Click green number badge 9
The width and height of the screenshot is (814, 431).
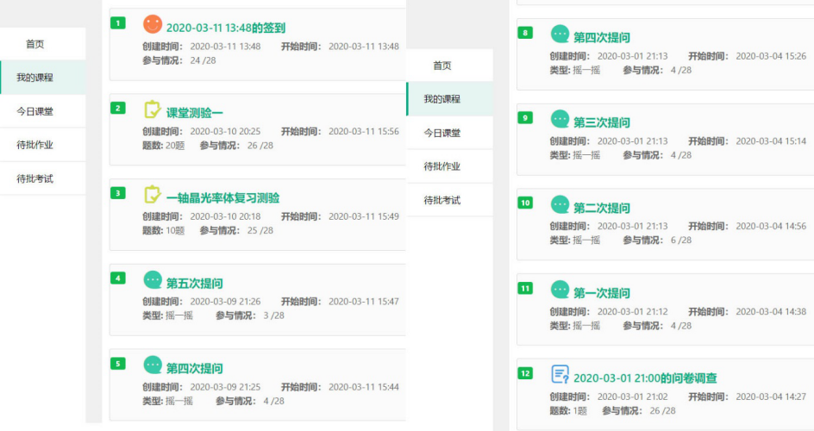tap(525, 118)
